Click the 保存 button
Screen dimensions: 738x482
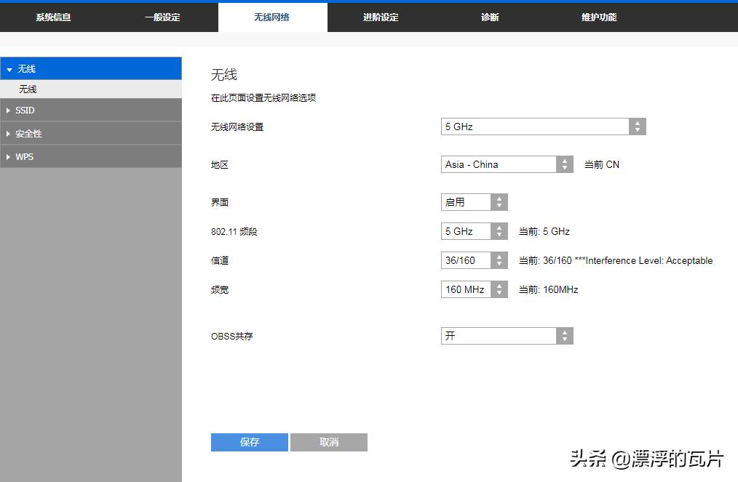[x=250, y=442]
